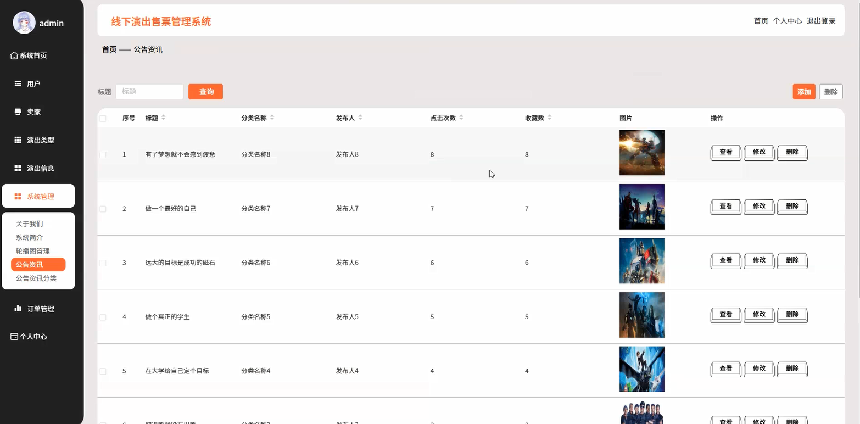Check the box for row 1 有了梦想就不会感到疲惫
Screen dimensions: 860x424
tap(103, 155)
